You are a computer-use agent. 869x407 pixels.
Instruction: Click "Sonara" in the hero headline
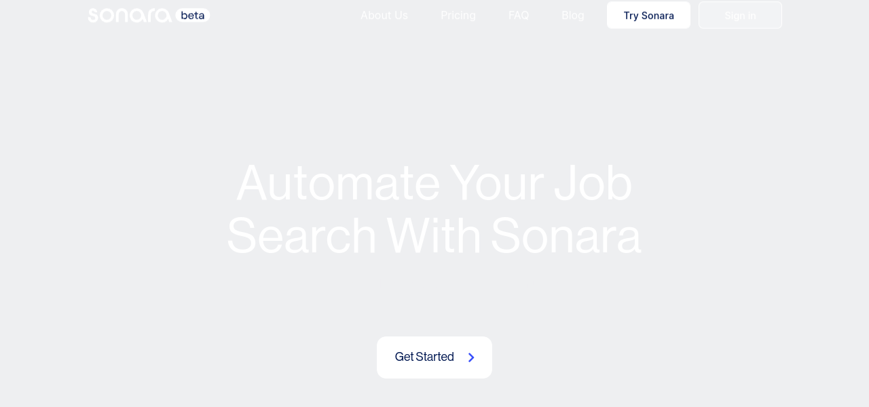pyautogui.click(x=566, y=236)
